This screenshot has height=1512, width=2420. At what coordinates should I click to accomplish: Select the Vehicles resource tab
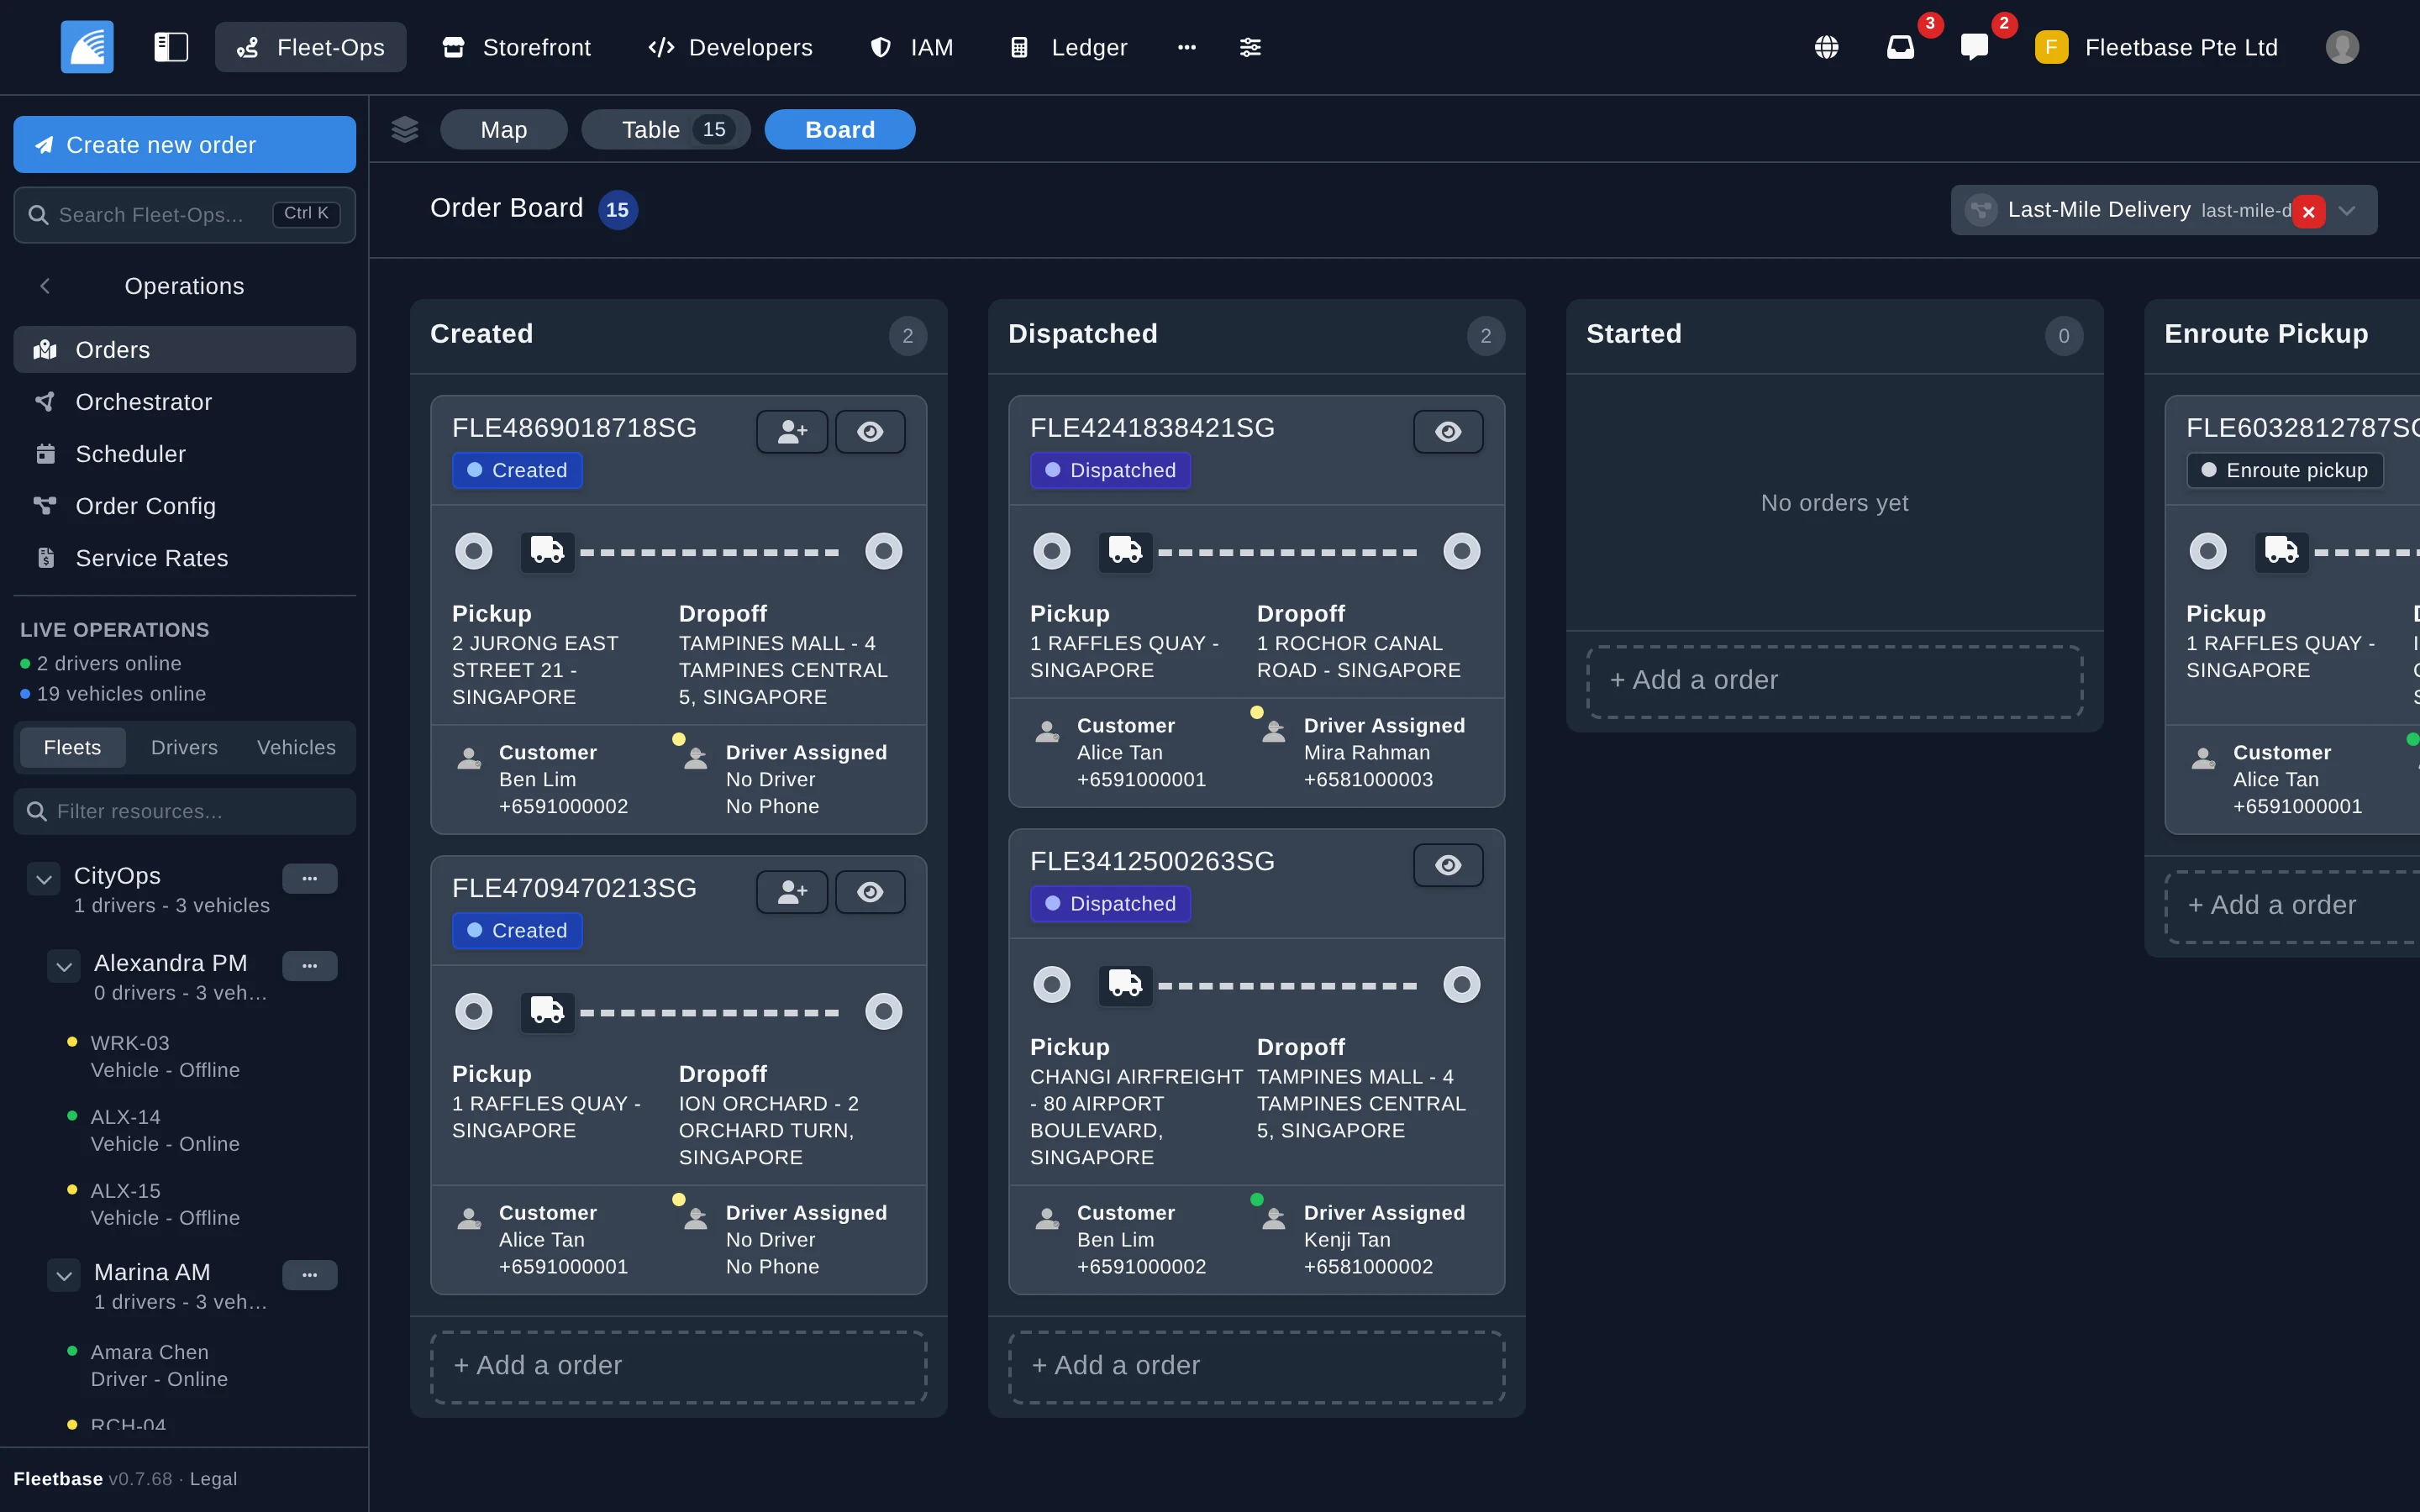coord(296,747)
